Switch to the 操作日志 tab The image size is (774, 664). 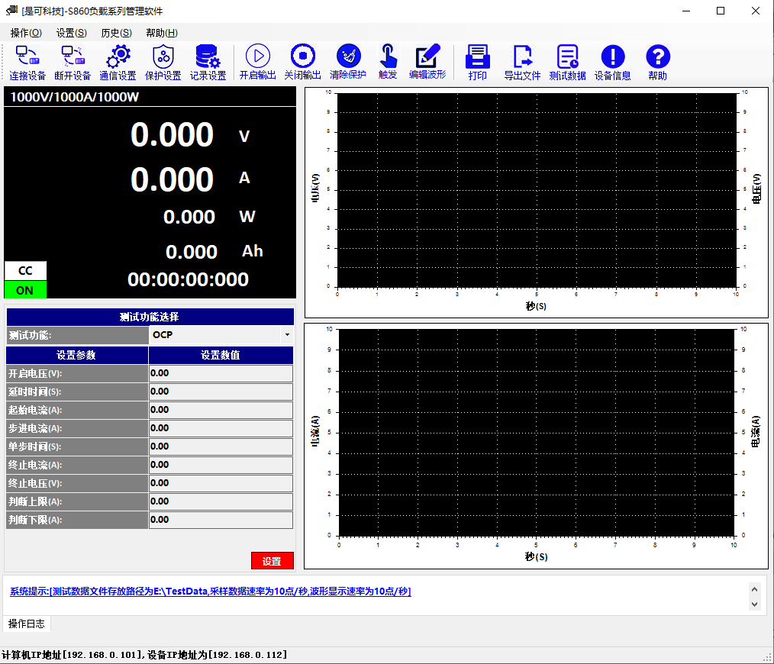pyautogui.click(x=27, y=624)
